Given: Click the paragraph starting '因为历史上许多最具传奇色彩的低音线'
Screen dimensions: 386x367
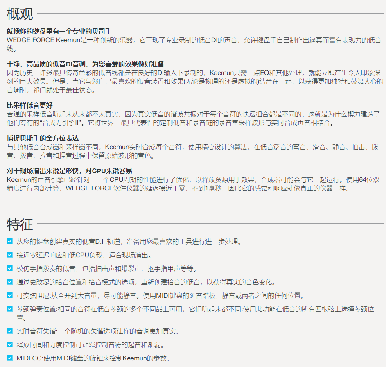Looking at the screenshot, I should 195,81.
